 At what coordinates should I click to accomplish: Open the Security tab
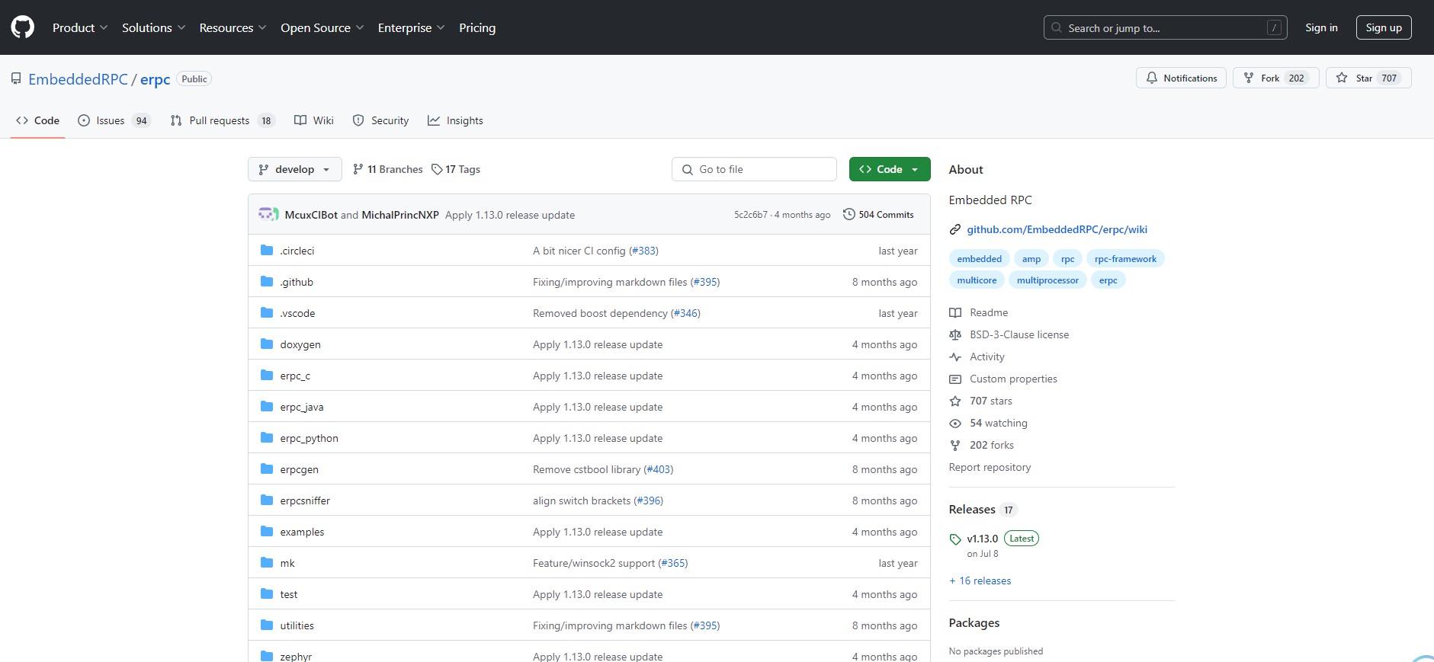tap(381, 120)
